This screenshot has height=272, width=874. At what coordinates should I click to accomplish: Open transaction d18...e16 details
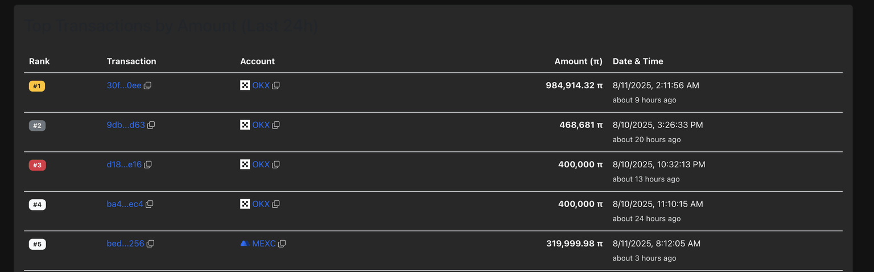124,165
